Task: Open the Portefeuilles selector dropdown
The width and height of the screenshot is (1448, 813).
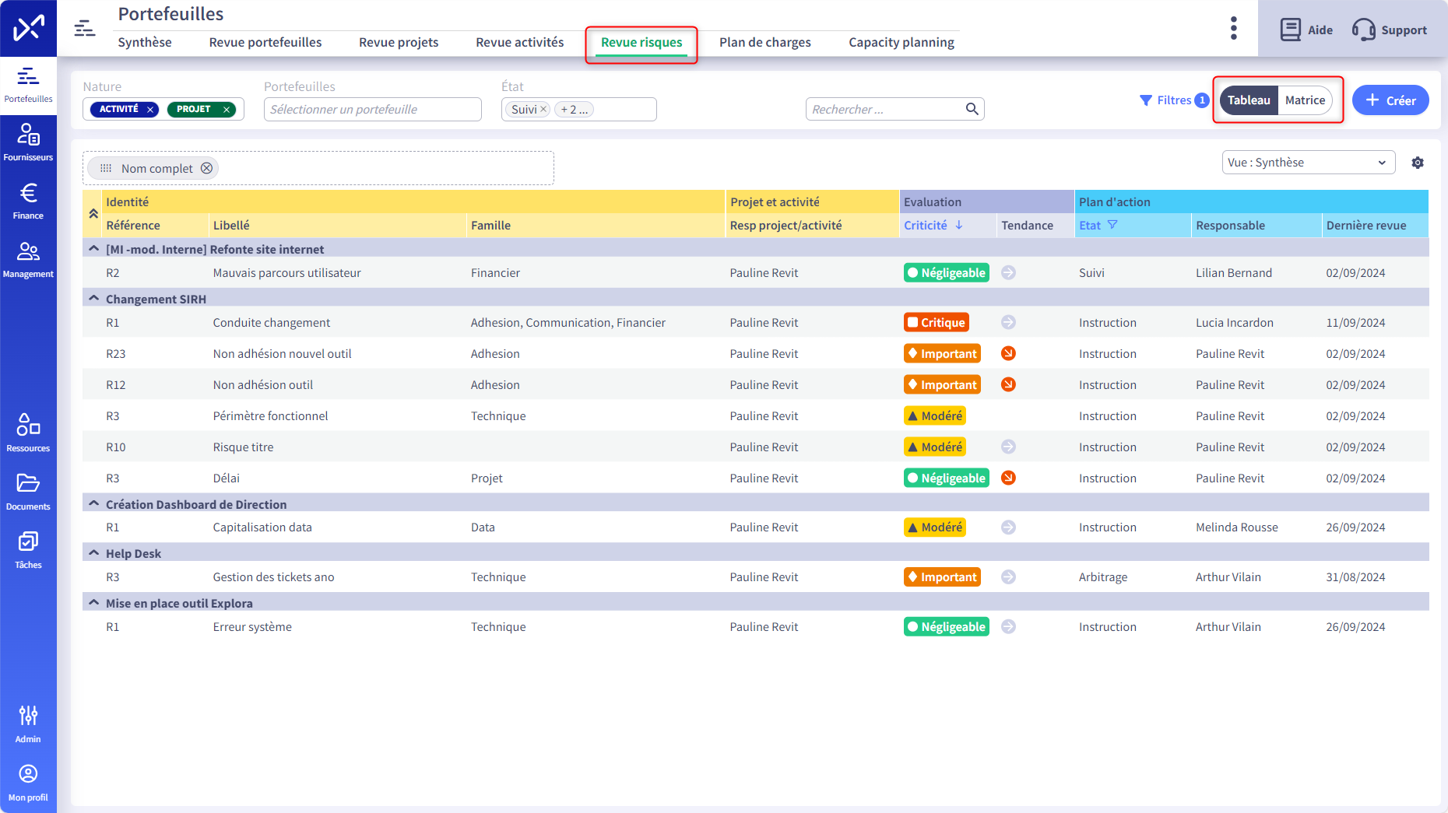Action: click(x=372, y=110)
